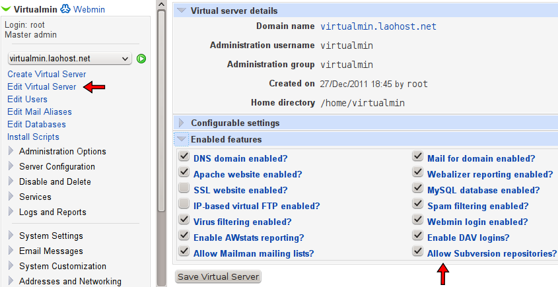Click the green go button beside domain selector
The height and width of the screenshot is (287, 558).
(141, 59)
